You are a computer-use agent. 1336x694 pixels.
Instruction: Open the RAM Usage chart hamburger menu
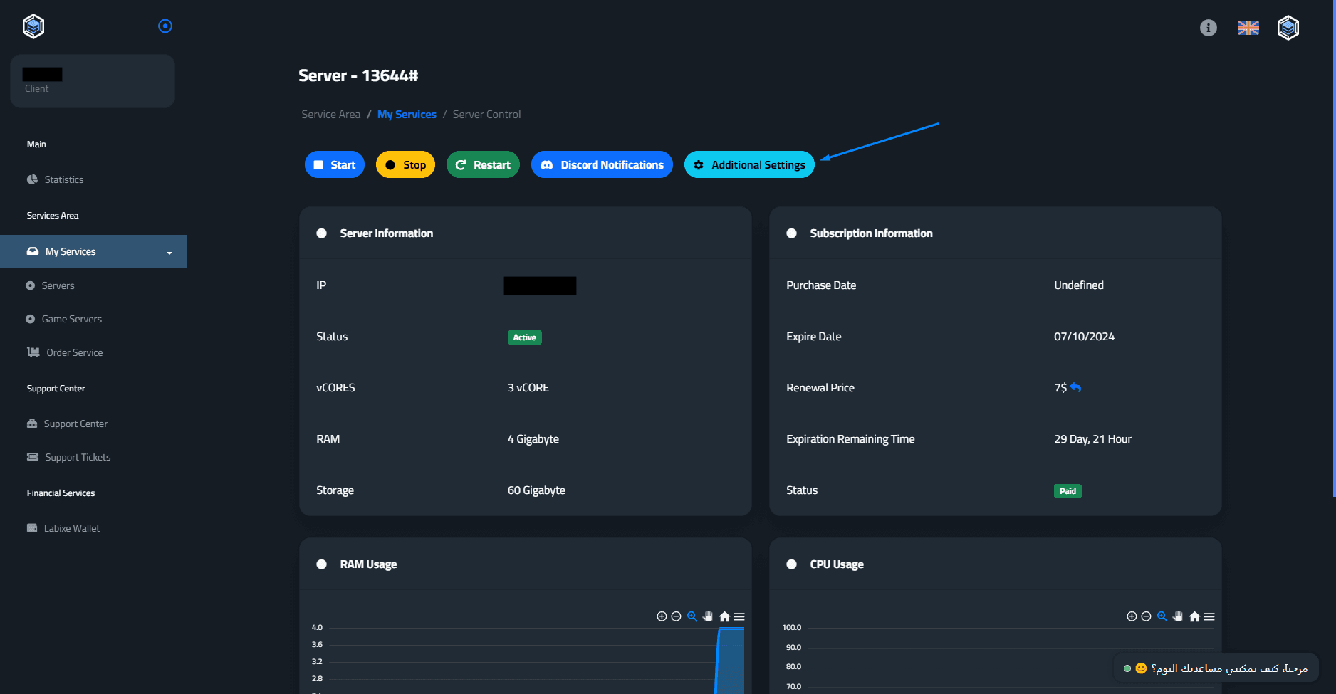739,616
